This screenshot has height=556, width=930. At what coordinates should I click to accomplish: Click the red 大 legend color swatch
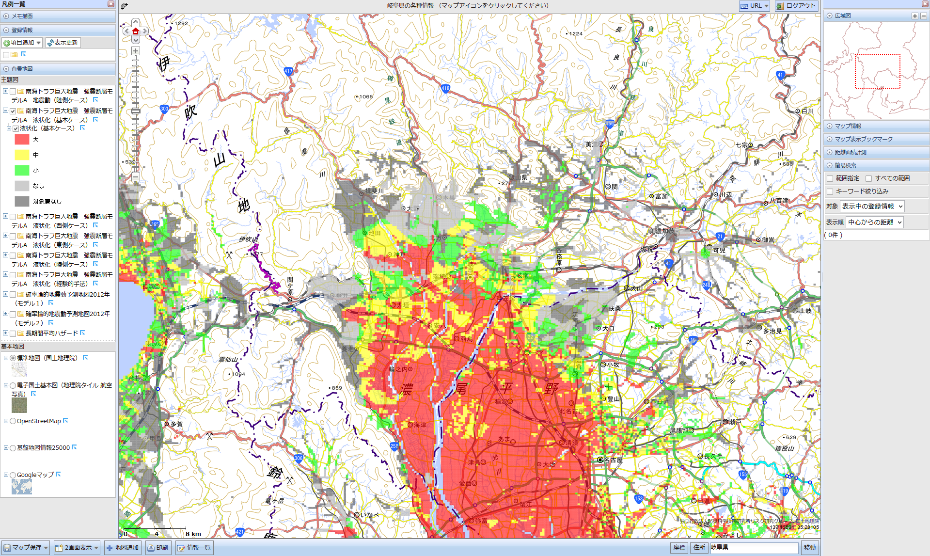(22, 140)
